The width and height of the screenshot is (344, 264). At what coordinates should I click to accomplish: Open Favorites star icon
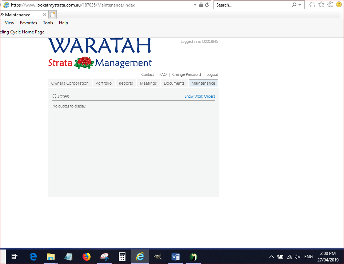321,5
